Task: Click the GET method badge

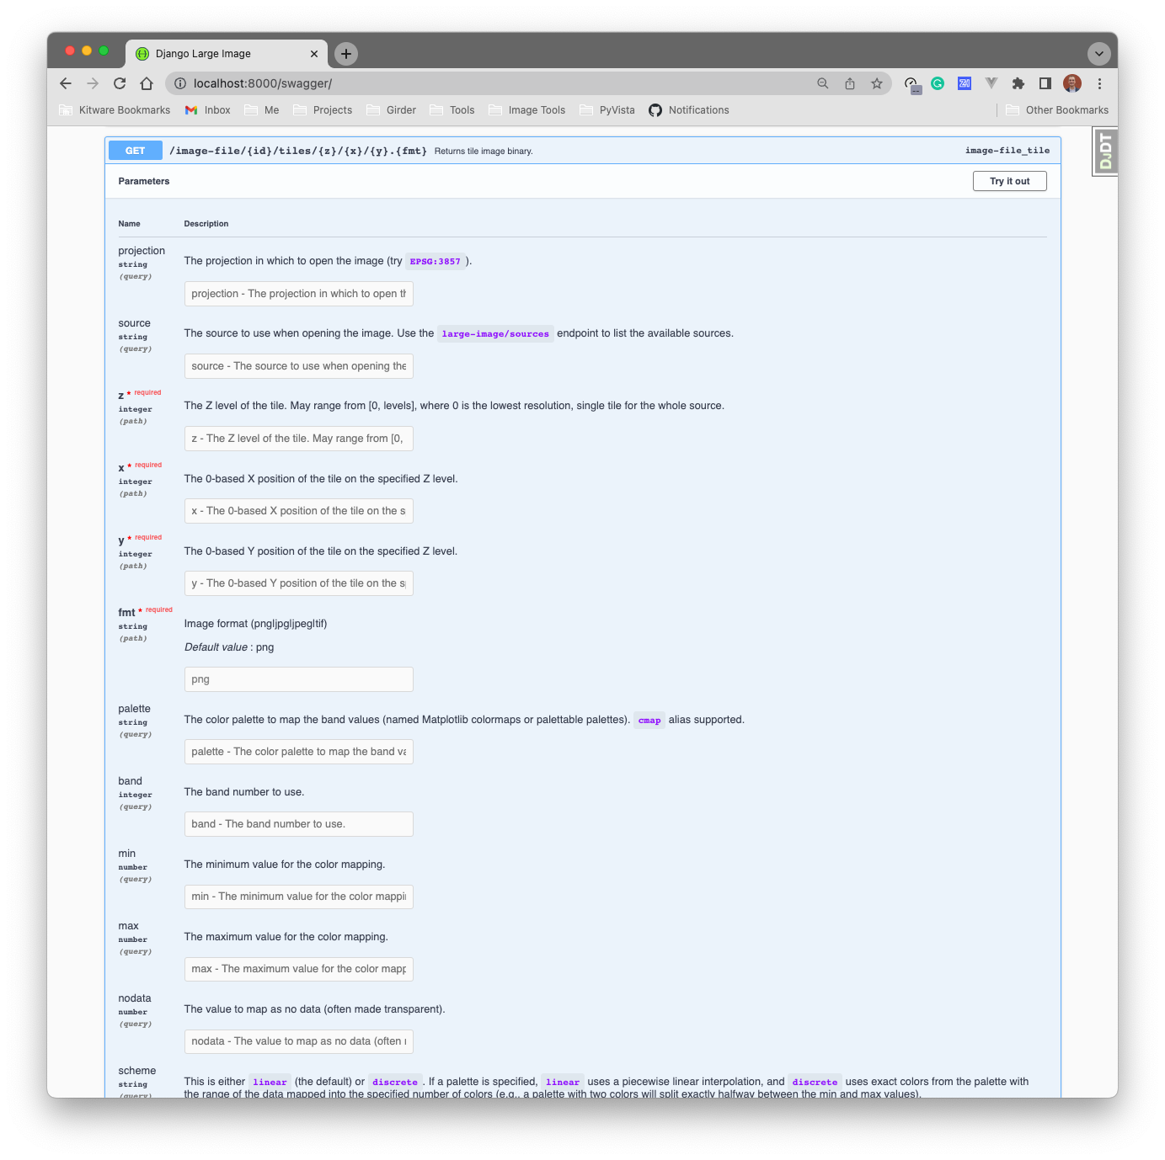Action: click(135, 151)
